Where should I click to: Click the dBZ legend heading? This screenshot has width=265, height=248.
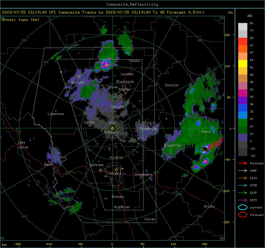click(x=250, y=16)
